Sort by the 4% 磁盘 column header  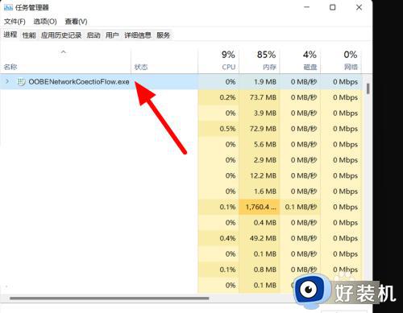coord(300,61)
